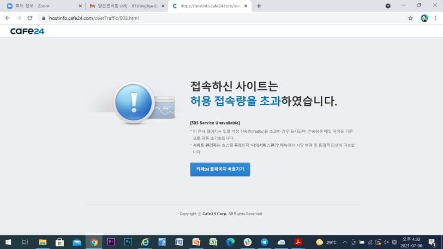Open network settings in system tray
Screen dimensions: 443x249
(370, 242)
